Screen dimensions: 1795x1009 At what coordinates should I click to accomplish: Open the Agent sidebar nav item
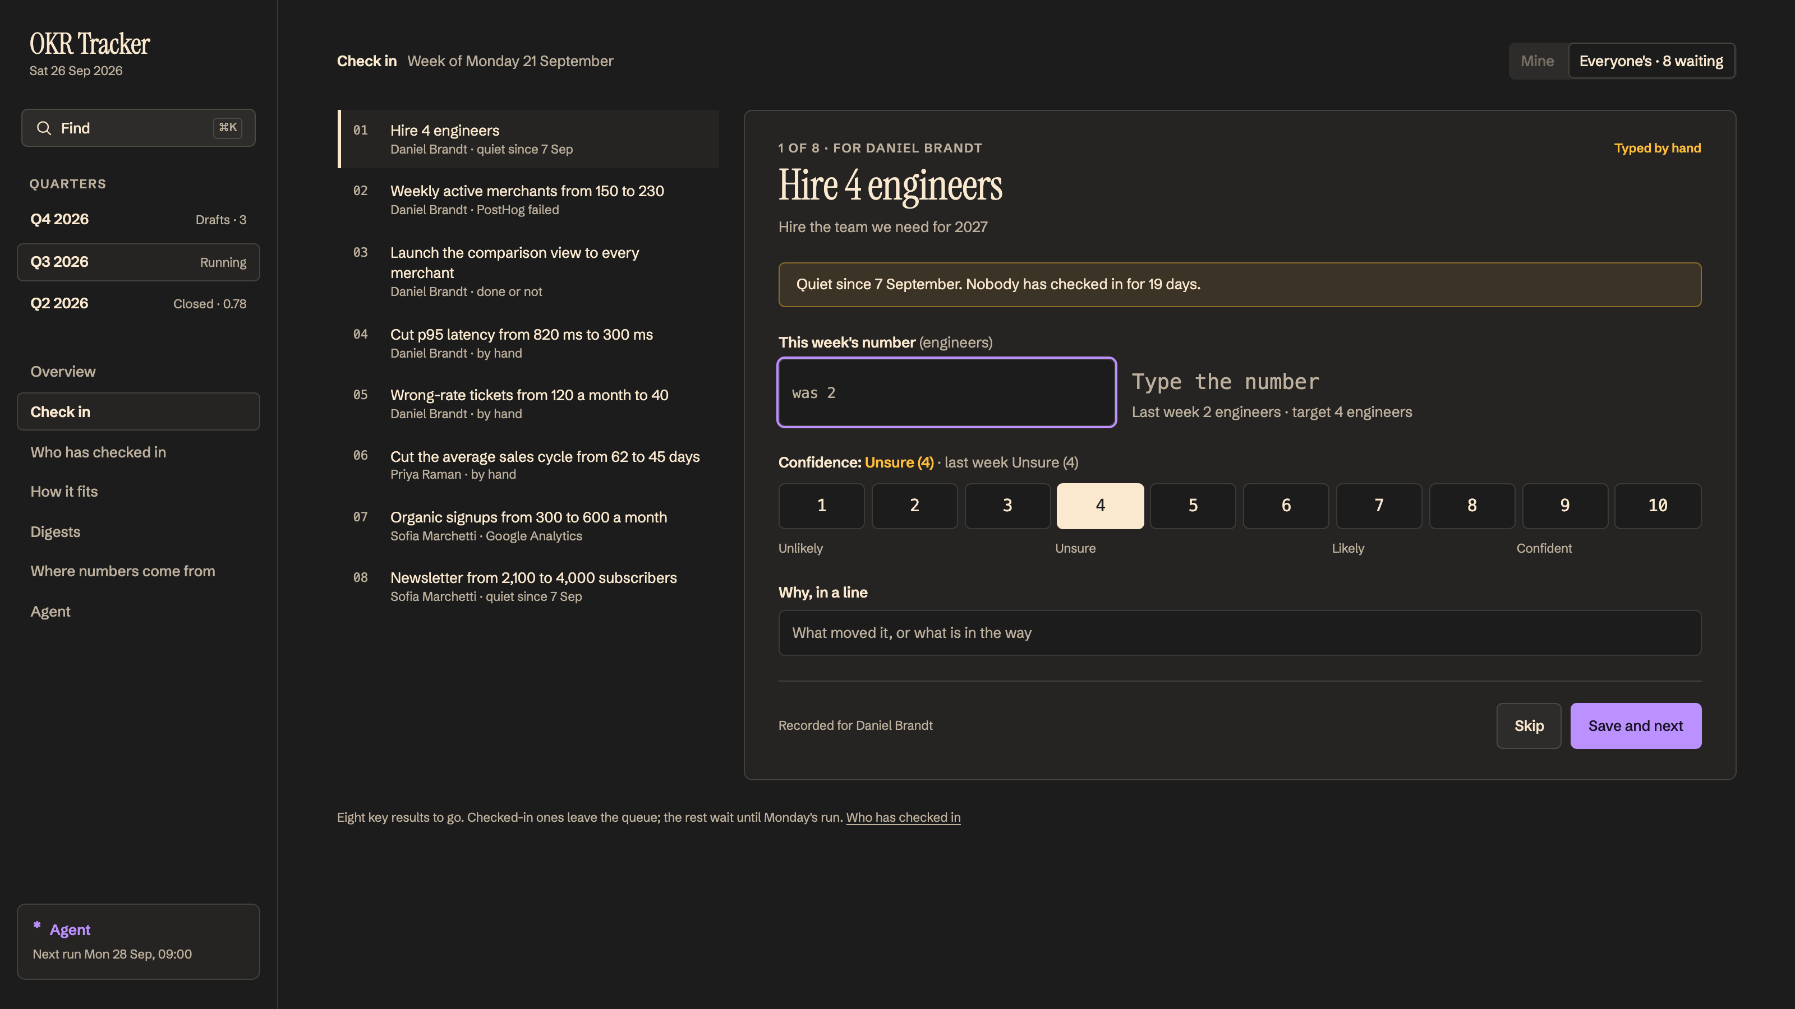(138, 612)
